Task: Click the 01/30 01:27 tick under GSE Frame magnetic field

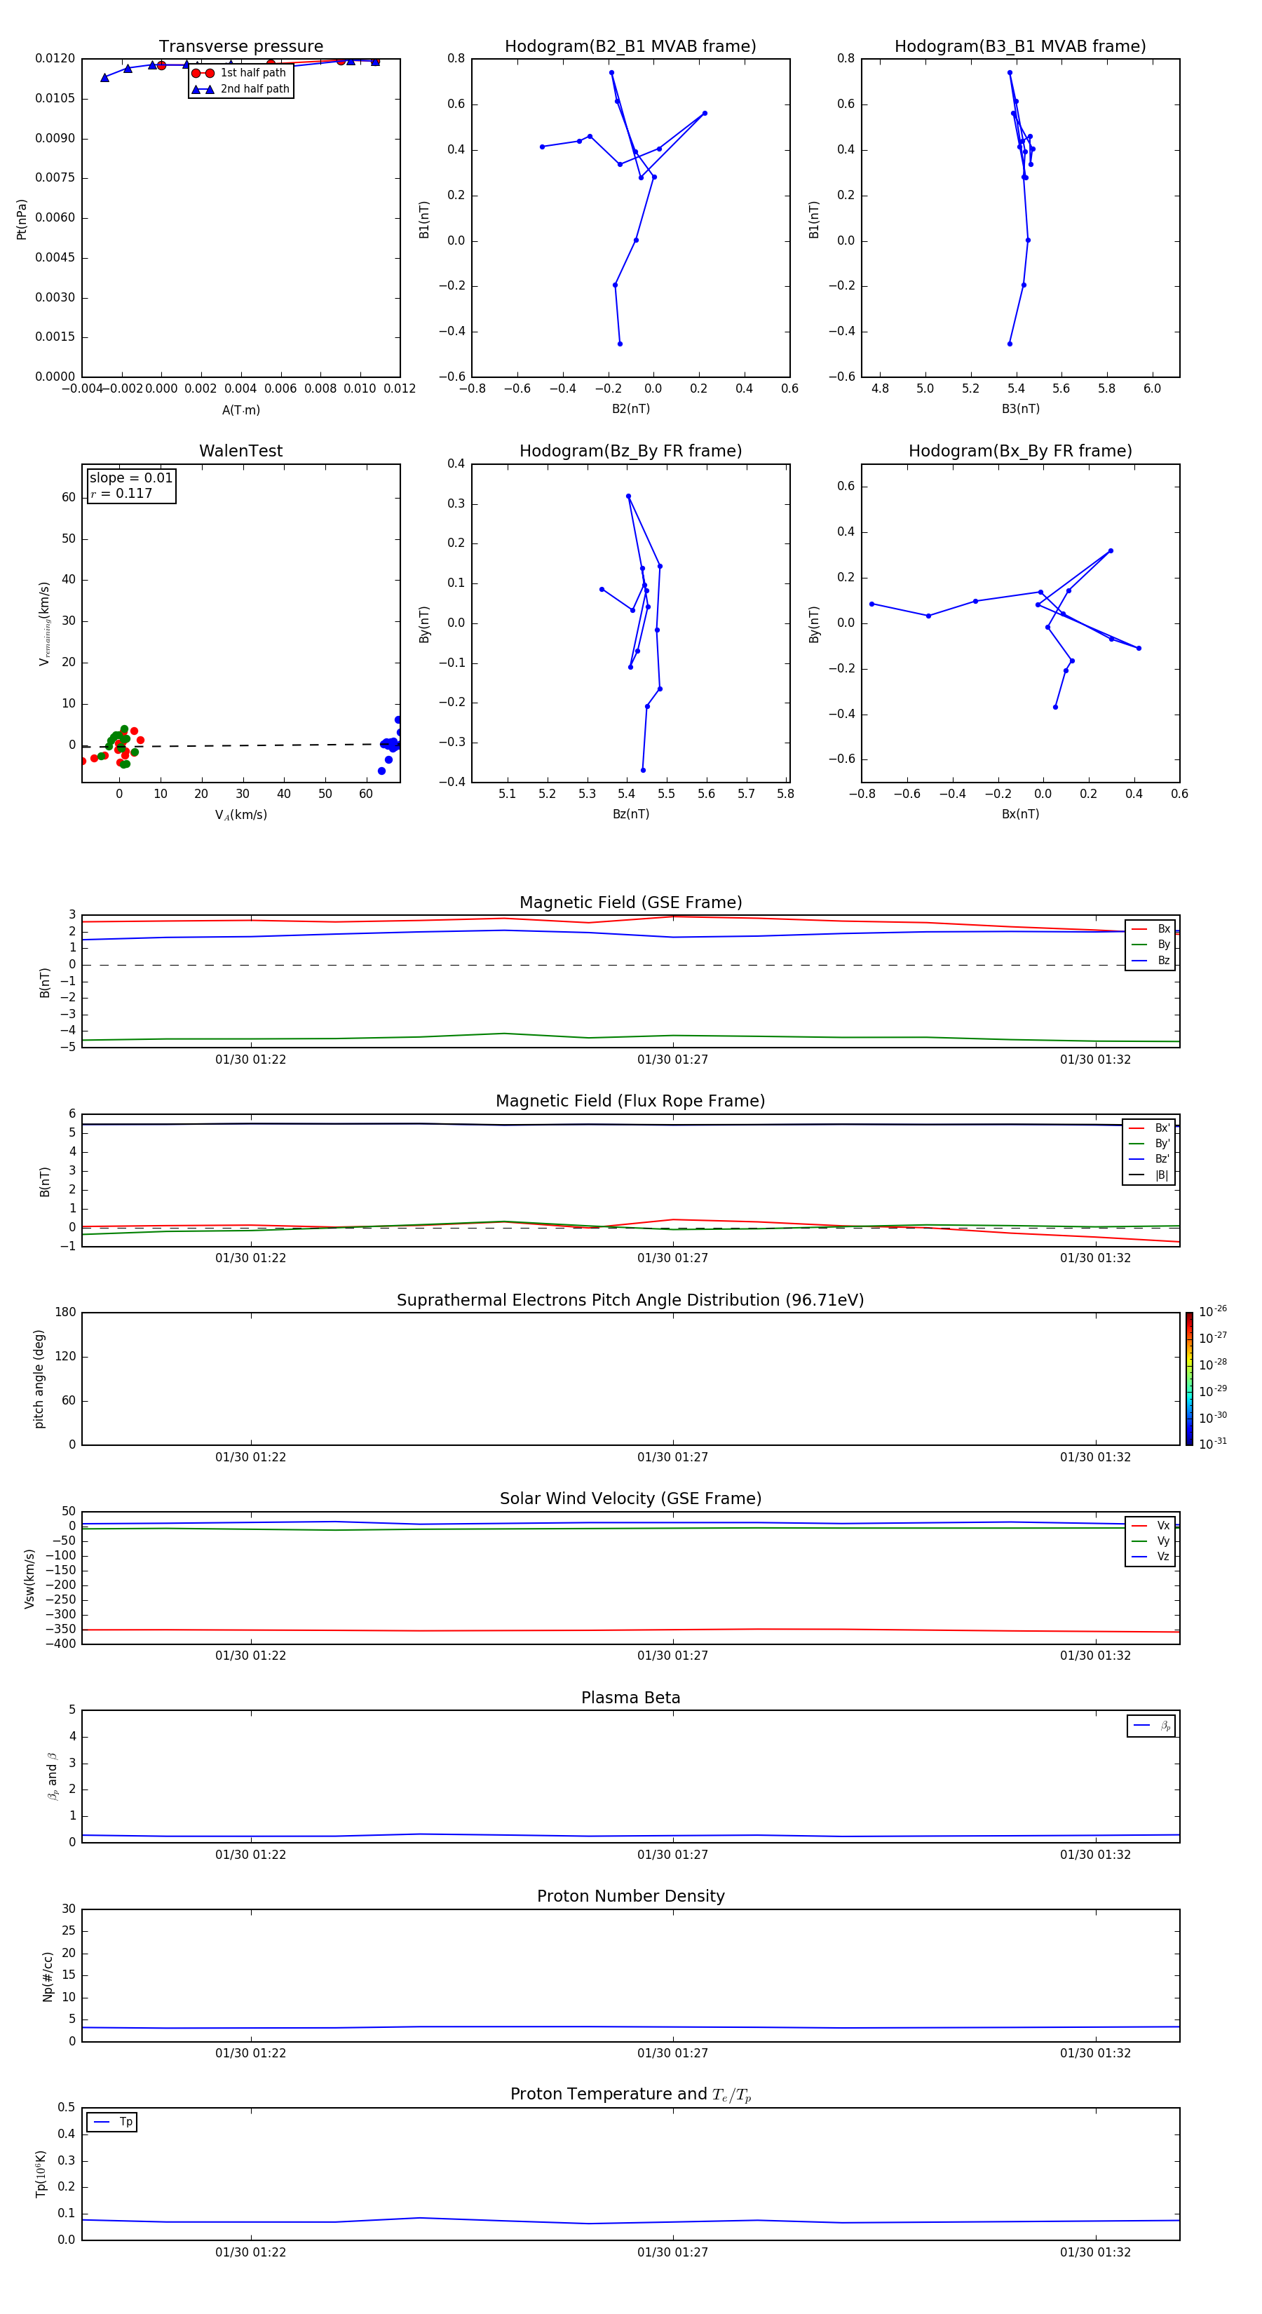Action: tap(673, 1060)
